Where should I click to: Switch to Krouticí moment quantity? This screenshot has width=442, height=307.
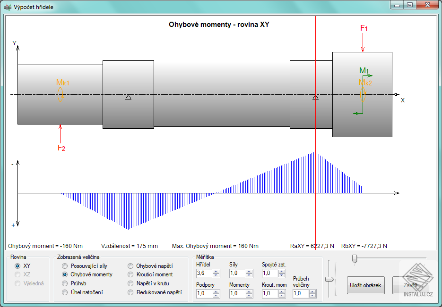click(x=131, y=274)
